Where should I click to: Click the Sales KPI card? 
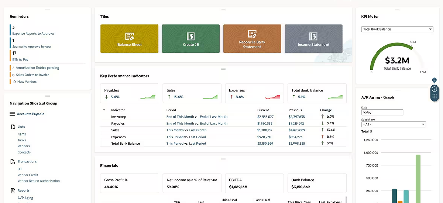coord(192,93)
